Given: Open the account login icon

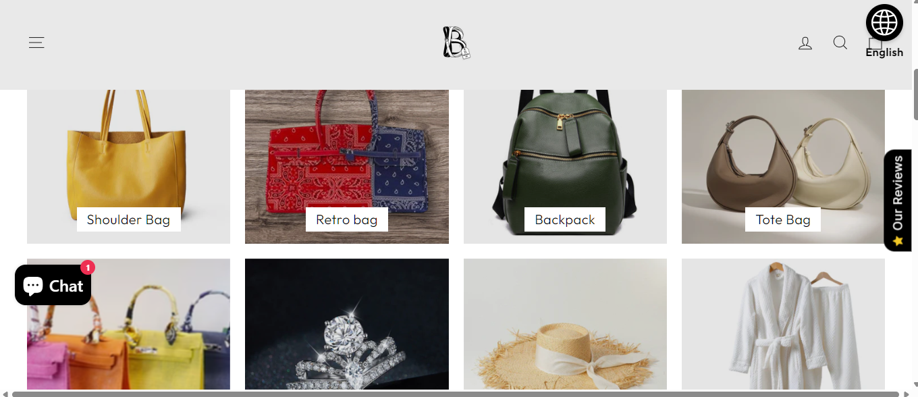Looking at the screenshot, I should coord(805,43).
